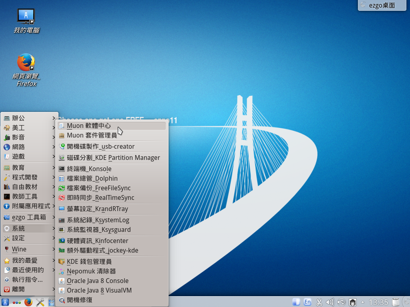Click 執行指令... in the main menu
This screenshot has width=410, height=307.
pos(27,279)
